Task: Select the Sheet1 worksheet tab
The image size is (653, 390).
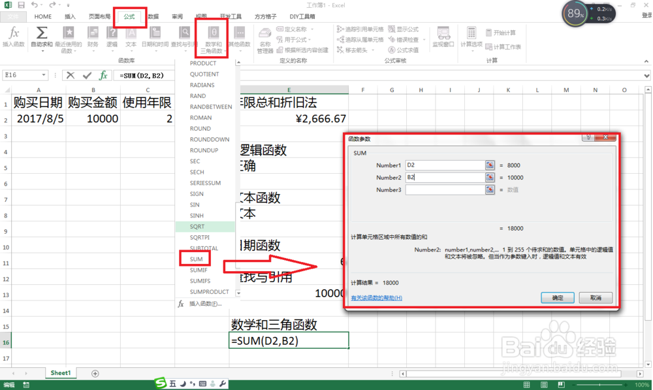Action: tap(61, 373)
